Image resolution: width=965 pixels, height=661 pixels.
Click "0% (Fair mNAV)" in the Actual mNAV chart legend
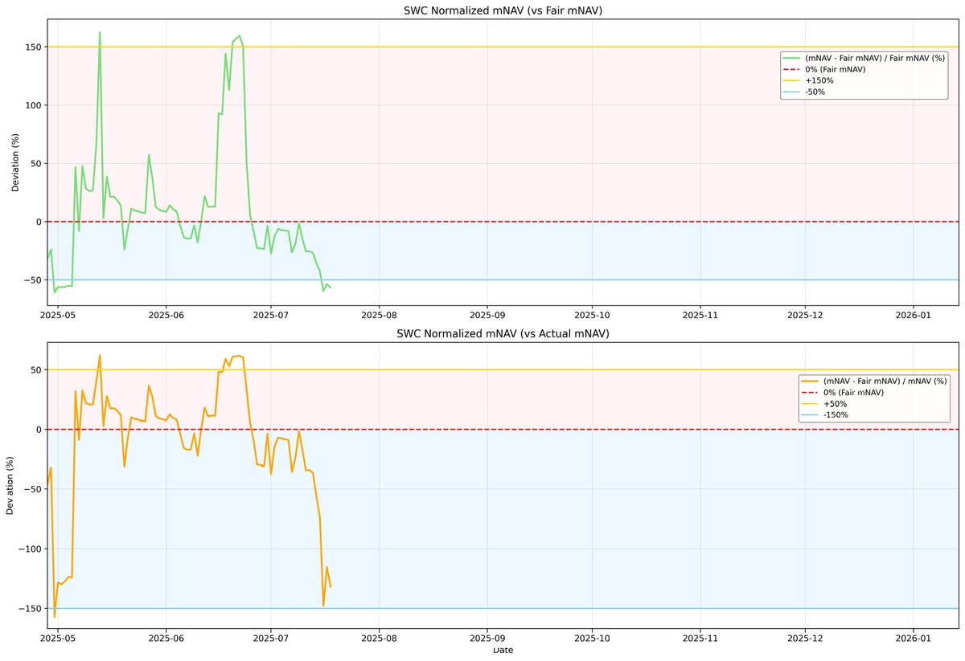pyautogui.click(x=853, y=392)
